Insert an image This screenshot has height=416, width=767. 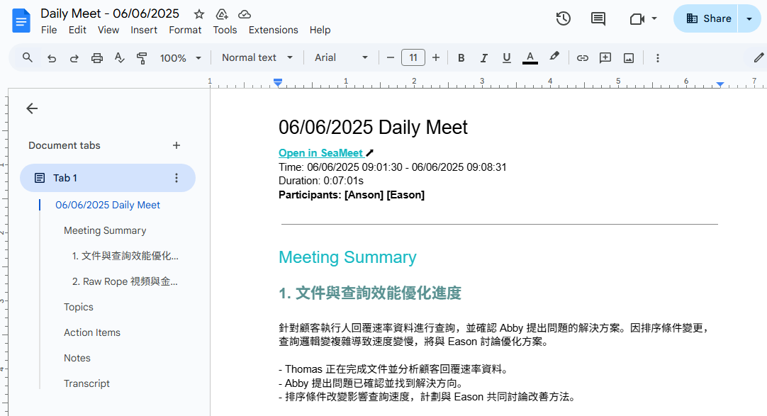(629, 57)
